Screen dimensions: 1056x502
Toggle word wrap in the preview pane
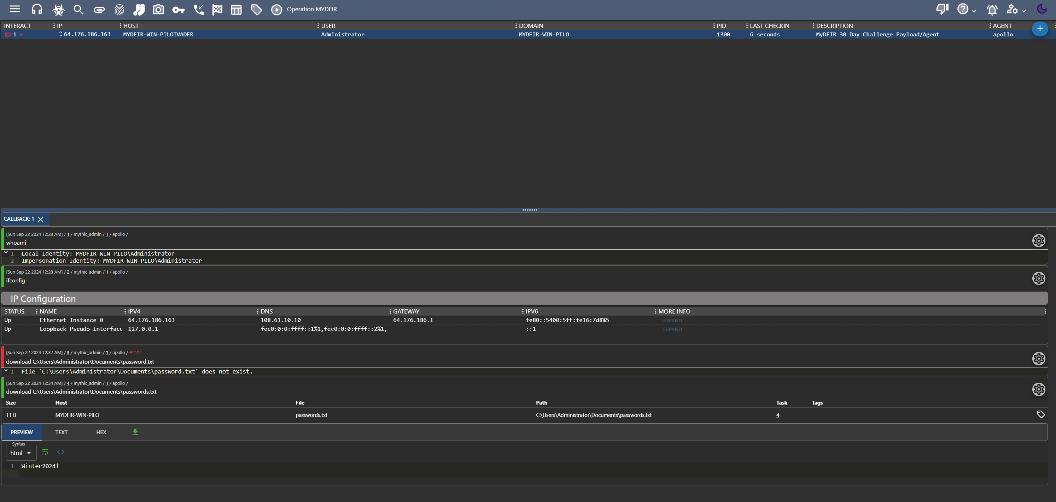coord(45,452)
